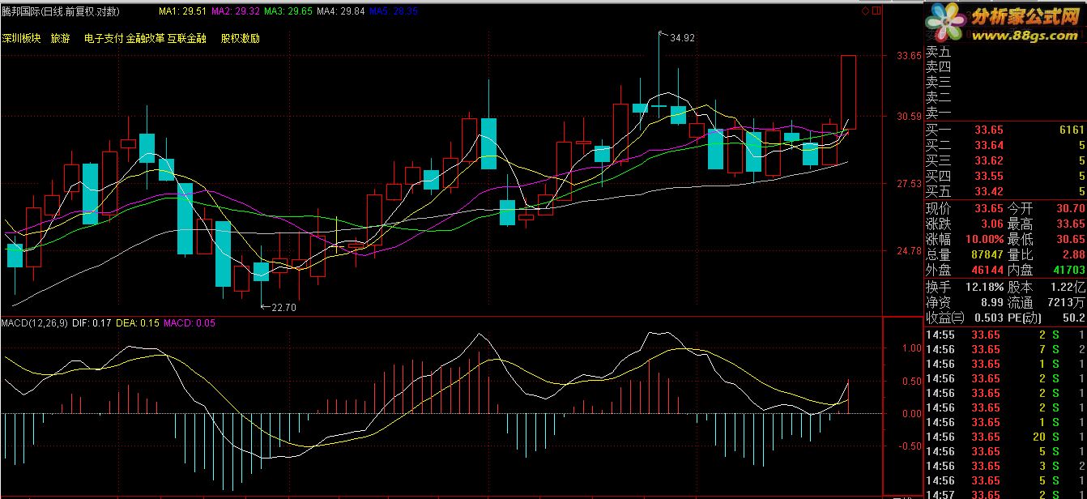Select the 卖一 ask row

point(1005,113)
